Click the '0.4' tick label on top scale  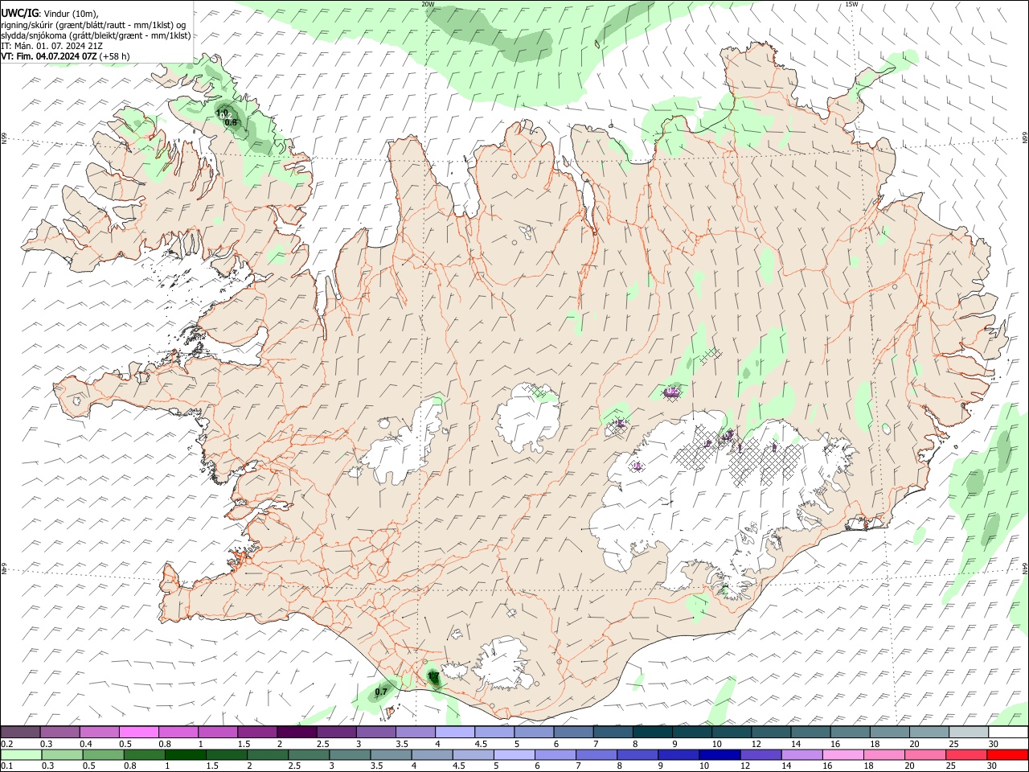(x=86, y=744)
